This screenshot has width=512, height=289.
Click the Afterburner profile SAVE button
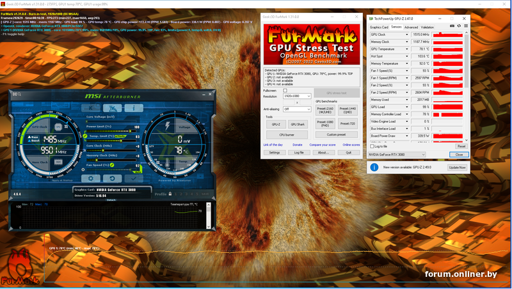(205, 194)
